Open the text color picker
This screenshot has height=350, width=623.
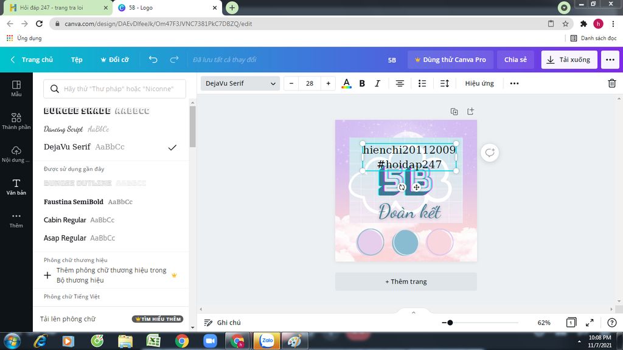pyautogui.click(x=346, y=83)
